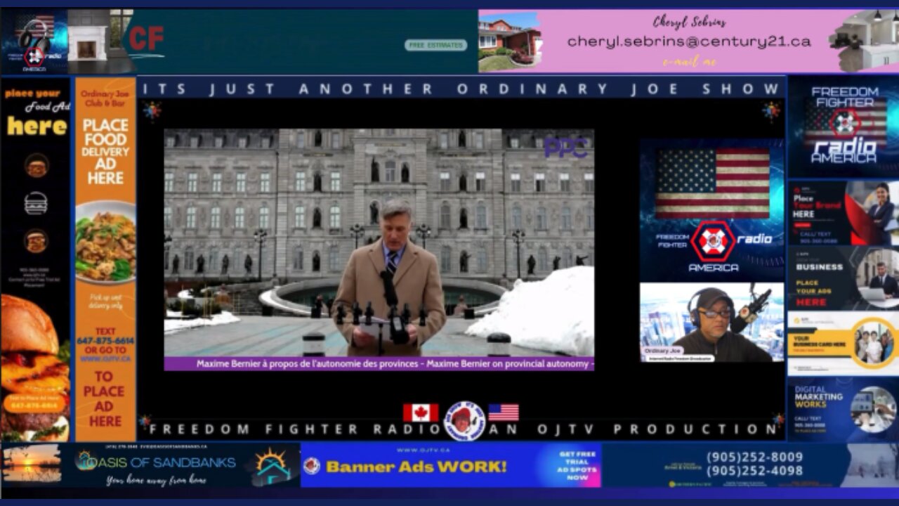Click WWW.OJTV.CA link in orange banner

click(105, 358)
